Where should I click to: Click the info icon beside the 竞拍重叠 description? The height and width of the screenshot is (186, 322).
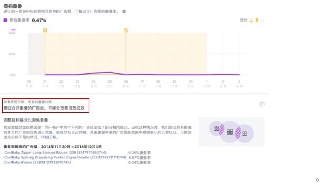[124, 12]
